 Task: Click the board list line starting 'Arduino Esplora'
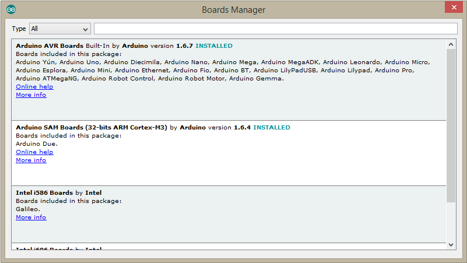click(x=215, y=71)
